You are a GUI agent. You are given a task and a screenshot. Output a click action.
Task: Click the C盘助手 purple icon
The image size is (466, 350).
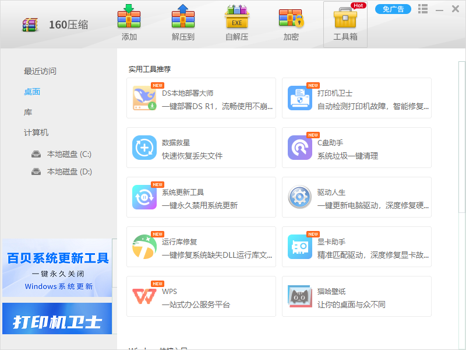coord(300,148)
